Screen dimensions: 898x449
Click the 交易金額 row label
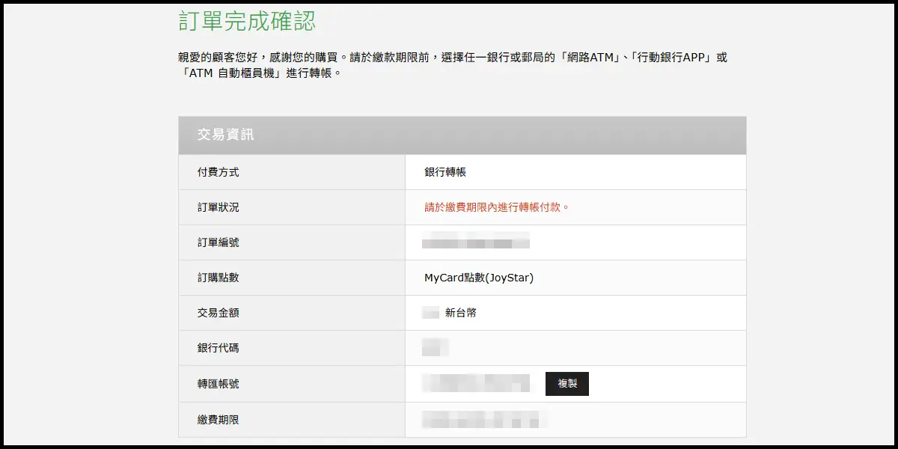(x=219, y=313)
